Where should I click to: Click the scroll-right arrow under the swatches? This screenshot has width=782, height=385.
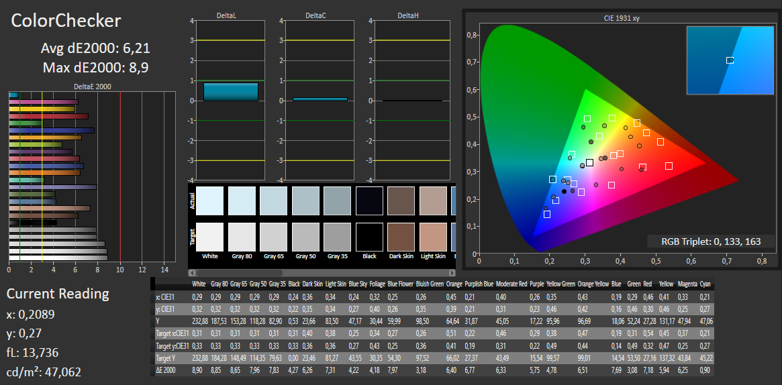(x=452, y=273)
